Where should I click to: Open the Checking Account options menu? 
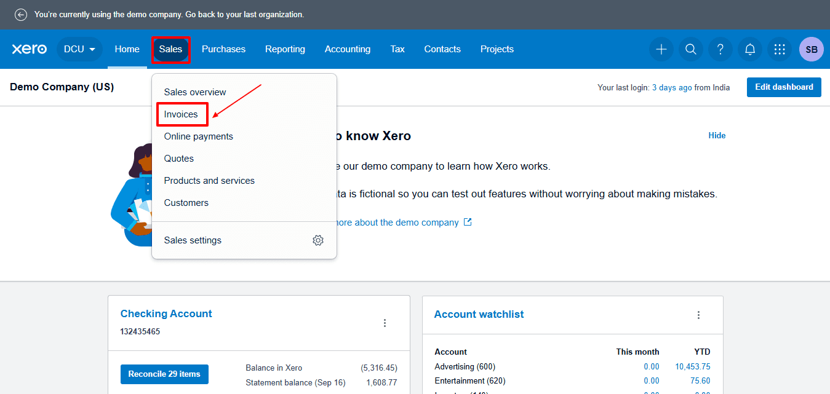[385, 323]
